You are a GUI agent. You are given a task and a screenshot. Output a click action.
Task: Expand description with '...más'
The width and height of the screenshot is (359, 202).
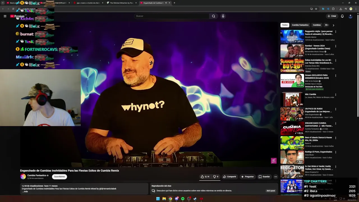(x=25, y=192)
